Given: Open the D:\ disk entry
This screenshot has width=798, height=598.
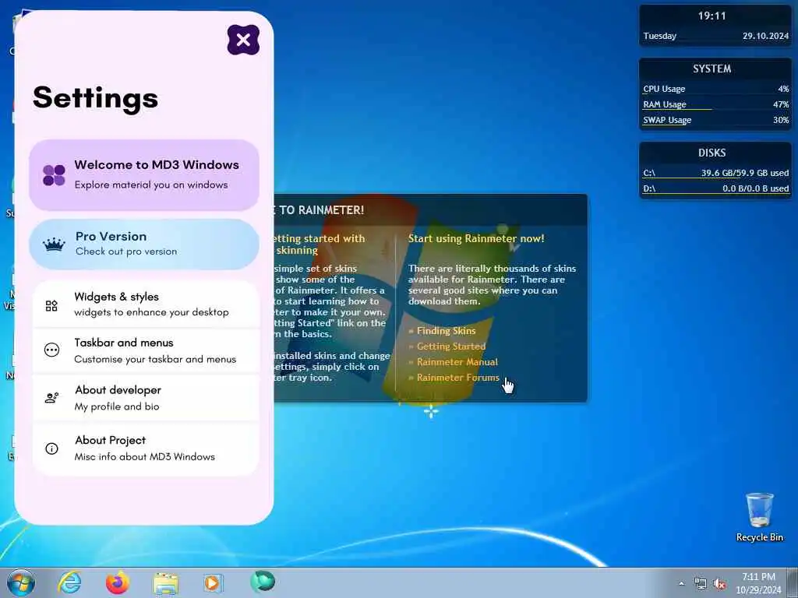Looking at the screenshot, I should (x=715, y=188).
